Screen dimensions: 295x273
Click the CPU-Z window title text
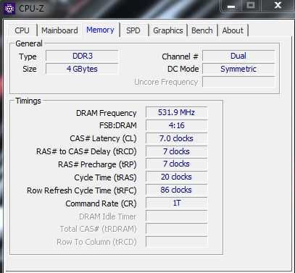tap(31, 9)
